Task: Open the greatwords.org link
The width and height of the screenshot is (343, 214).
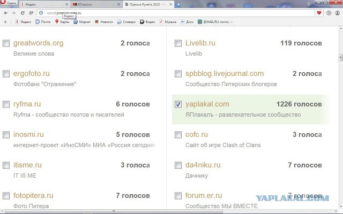Action: (x=38, y=43)
